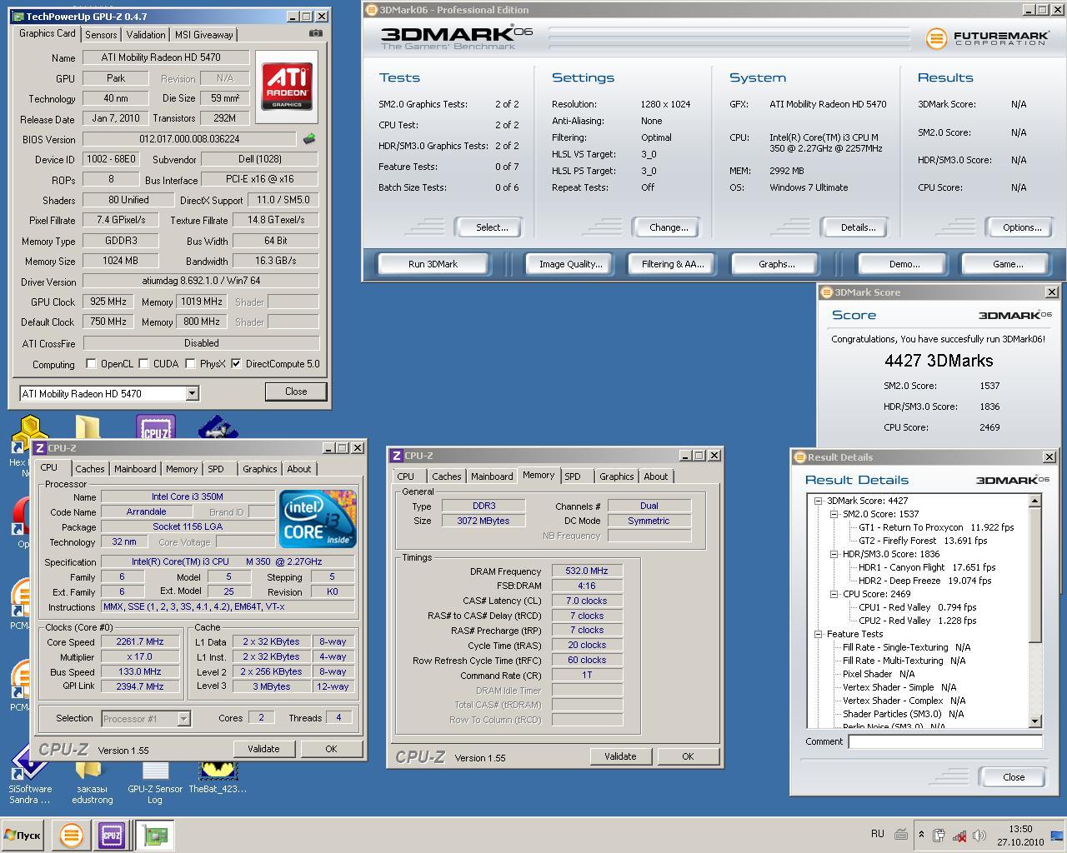Click OK in the CPU-Z processor window
Screen dimensions: 1067x853
331,749
